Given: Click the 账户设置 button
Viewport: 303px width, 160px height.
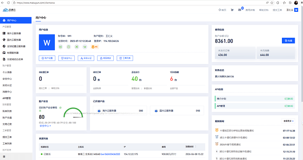Looking at the screenshot, I should pos(47,58).
